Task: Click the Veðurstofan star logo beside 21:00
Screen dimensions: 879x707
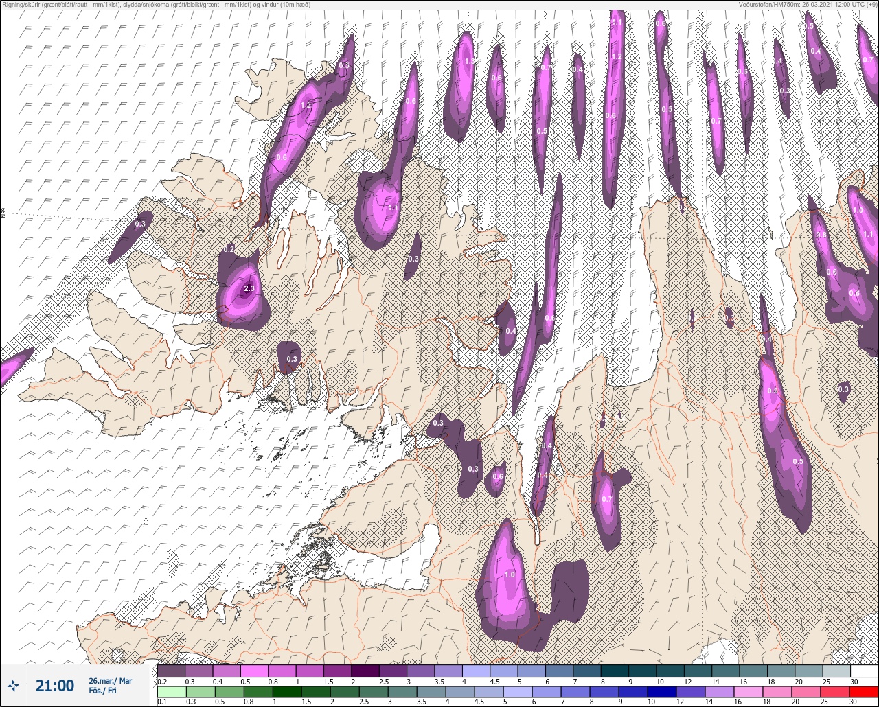Action: tap(14, 685)
